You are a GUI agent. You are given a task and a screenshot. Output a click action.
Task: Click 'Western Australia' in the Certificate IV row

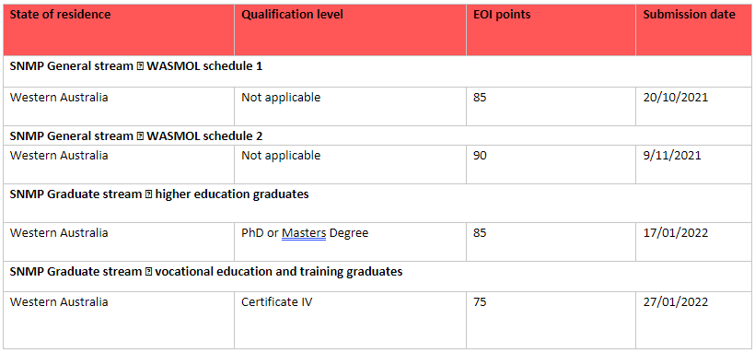pos(59,302)
